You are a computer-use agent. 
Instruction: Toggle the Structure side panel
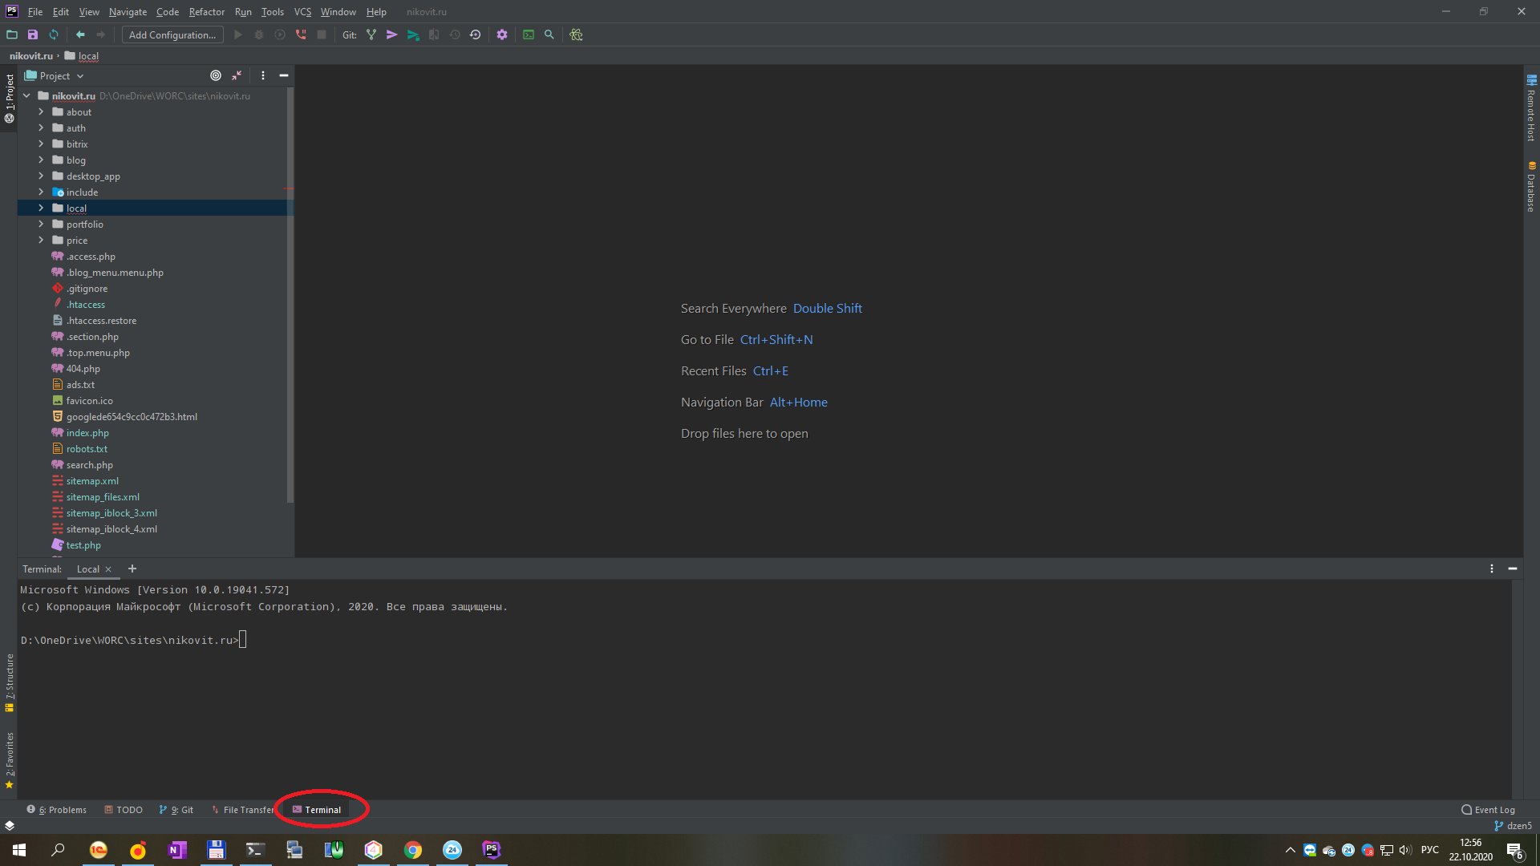[x=10, y=683]
